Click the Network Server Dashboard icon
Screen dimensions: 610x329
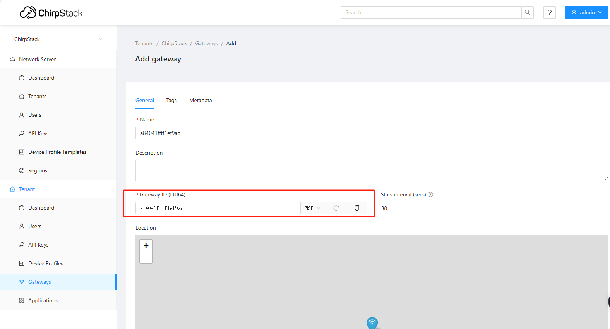pos(22,78)
